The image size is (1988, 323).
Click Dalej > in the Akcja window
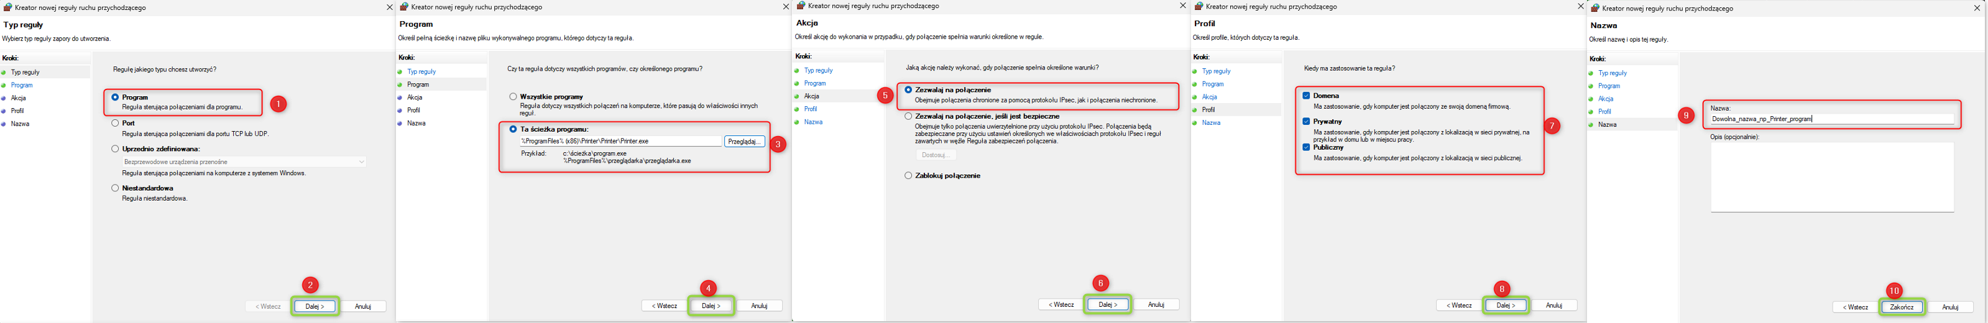(x=1108, y=304)
